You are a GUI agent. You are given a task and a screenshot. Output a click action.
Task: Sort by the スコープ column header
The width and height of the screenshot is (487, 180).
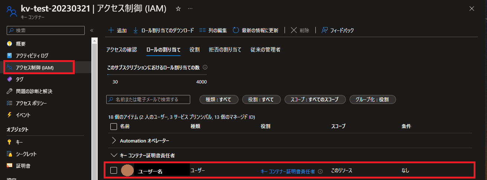(338, 127)
